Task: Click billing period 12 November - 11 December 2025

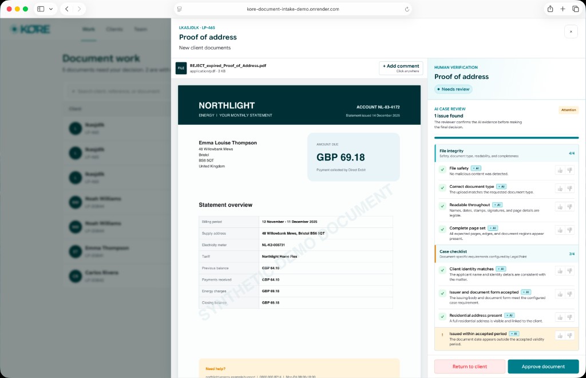Action: pyautogui.click(x=289, y=222)
